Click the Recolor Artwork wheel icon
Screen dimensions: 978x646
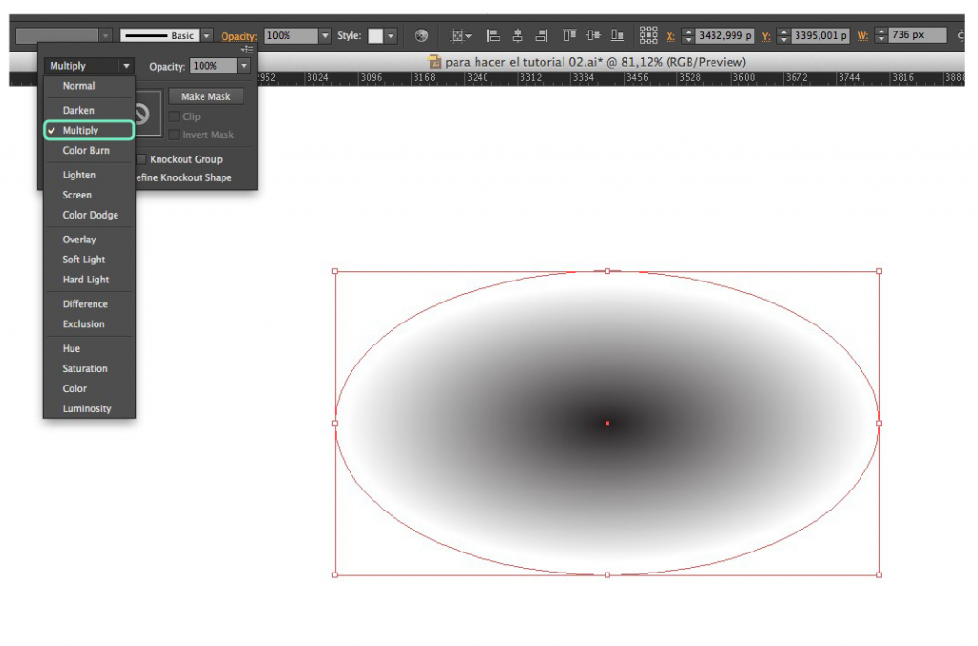tap(421, 35)
